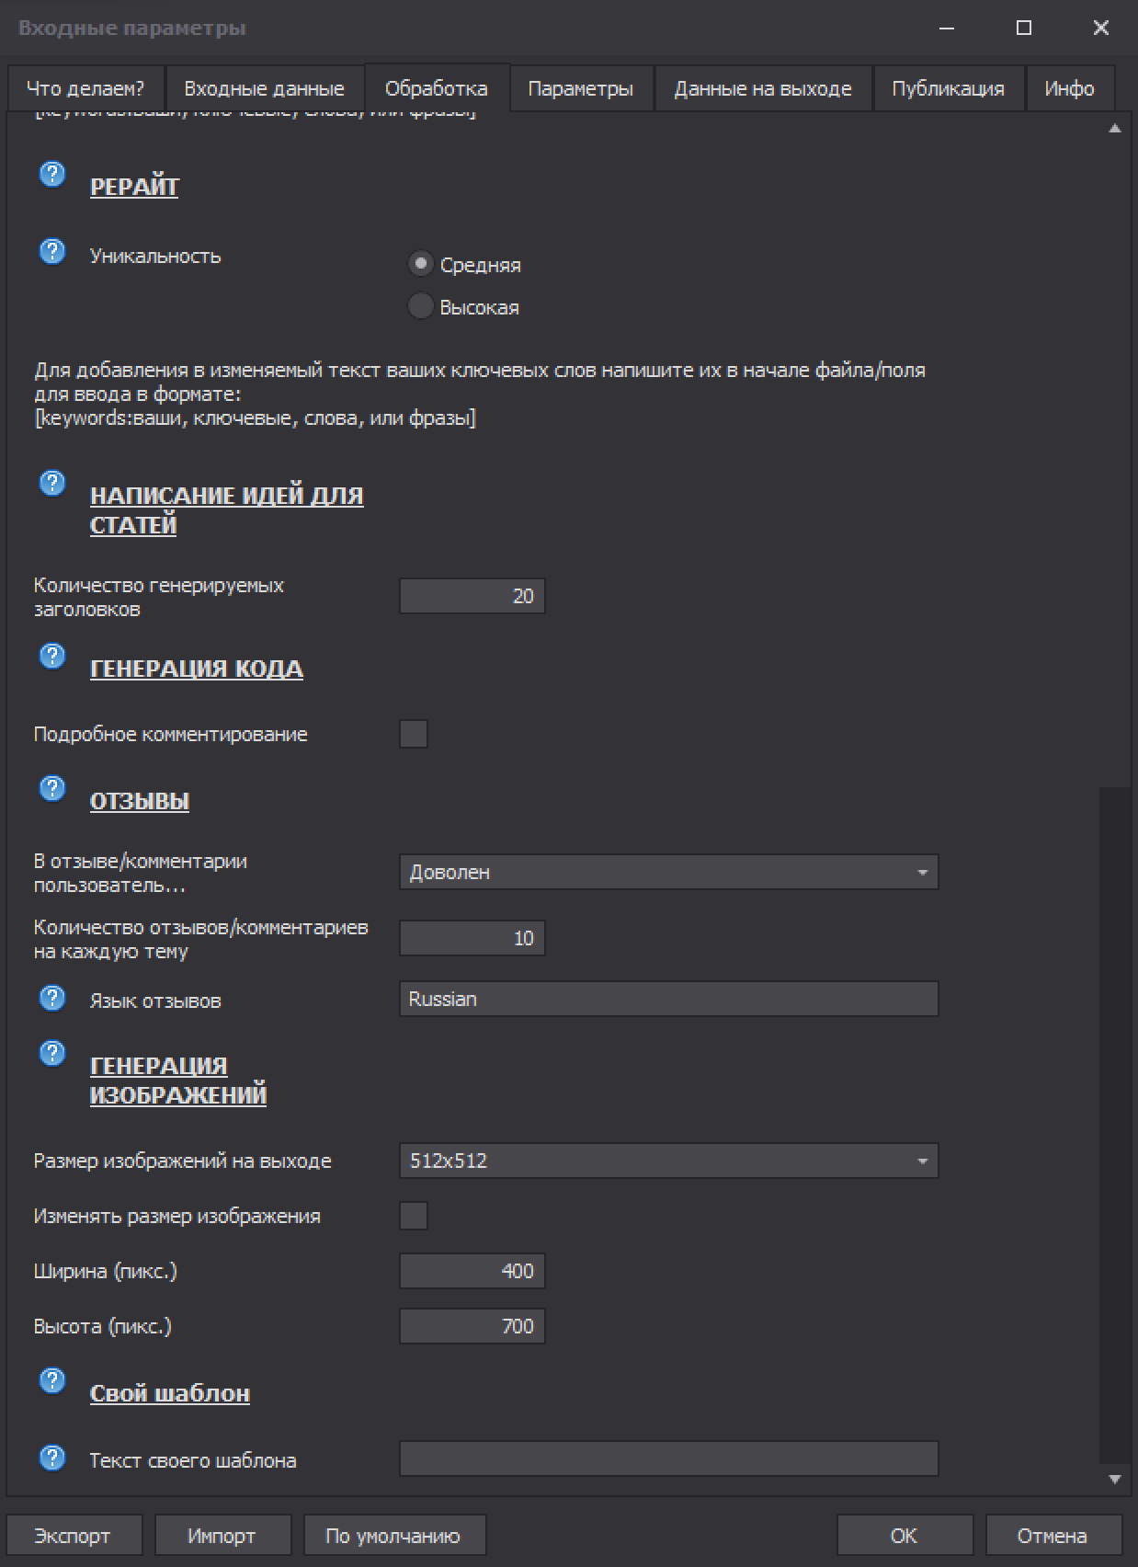The height and width of the screenshot is (1567, 1138).
Task: Click help icon next to РЕРАЙТ heading
Action: (x=52, y=174)
